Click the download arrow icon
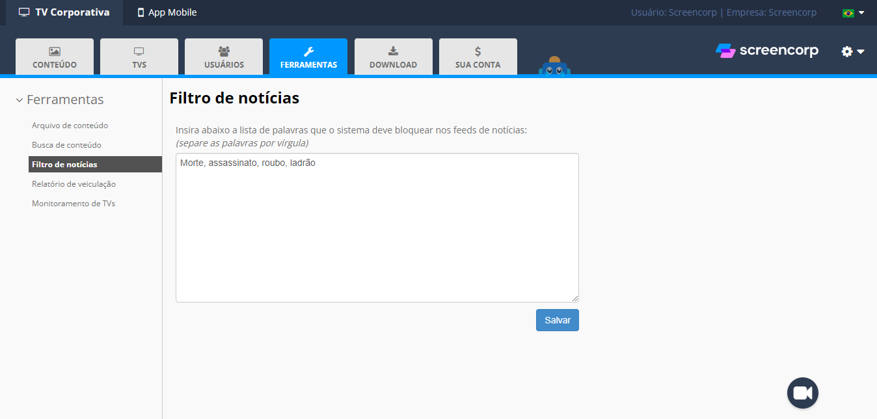This screenshot has width=877, height=419. click(393, 51)
